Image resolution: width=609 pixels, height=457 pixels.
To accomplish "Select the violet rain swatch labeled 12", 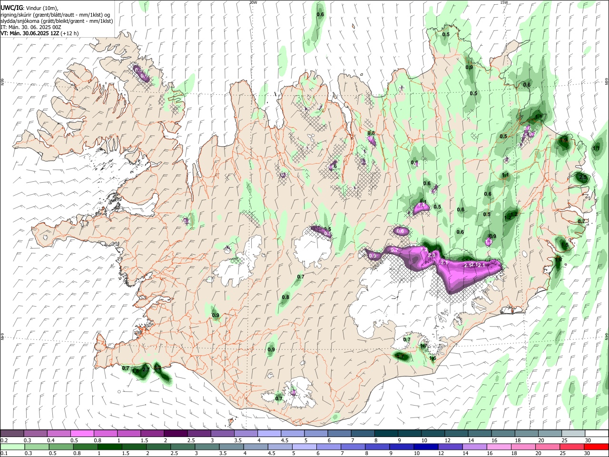I will 450,447.
